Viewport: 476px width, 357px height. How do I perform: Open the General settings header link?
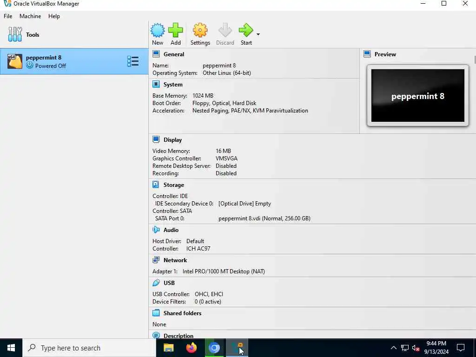[174, 54]
